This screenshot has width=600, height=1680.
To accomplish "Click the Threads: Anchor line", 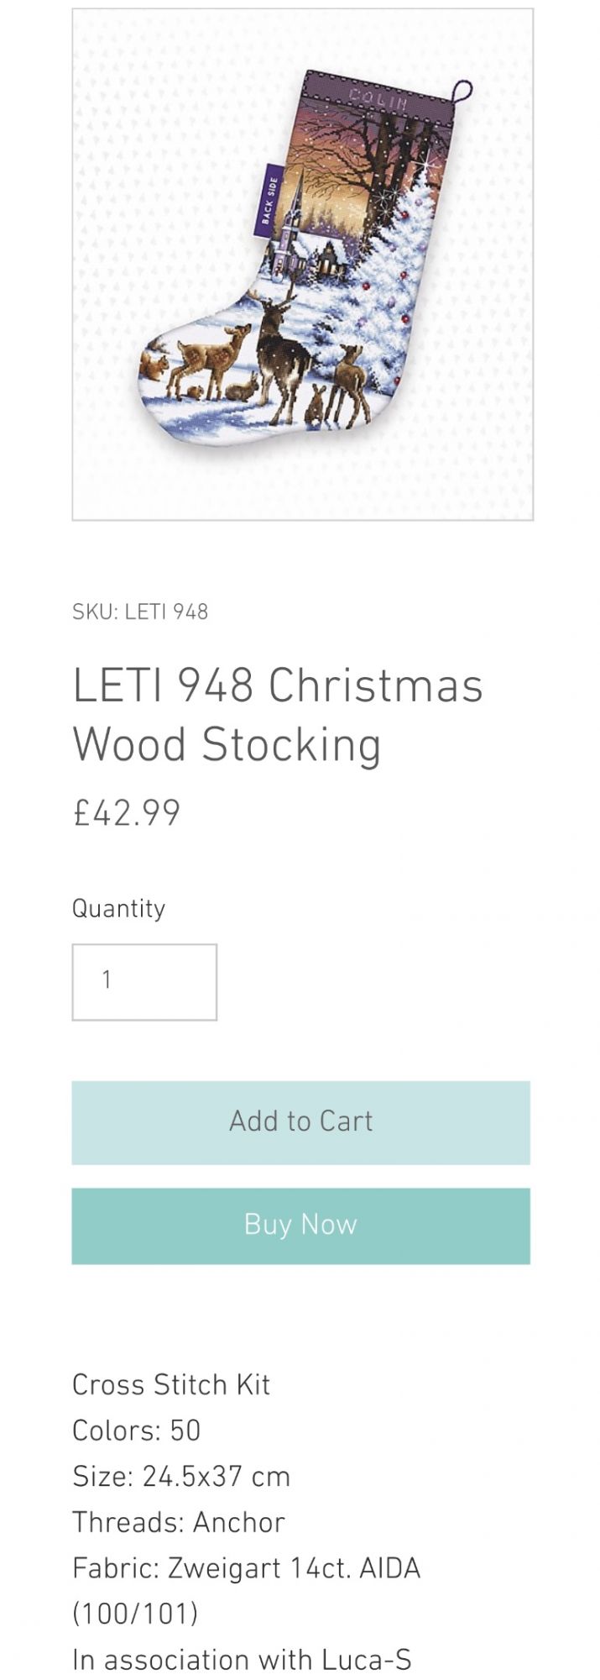I will click(179, 1521).
